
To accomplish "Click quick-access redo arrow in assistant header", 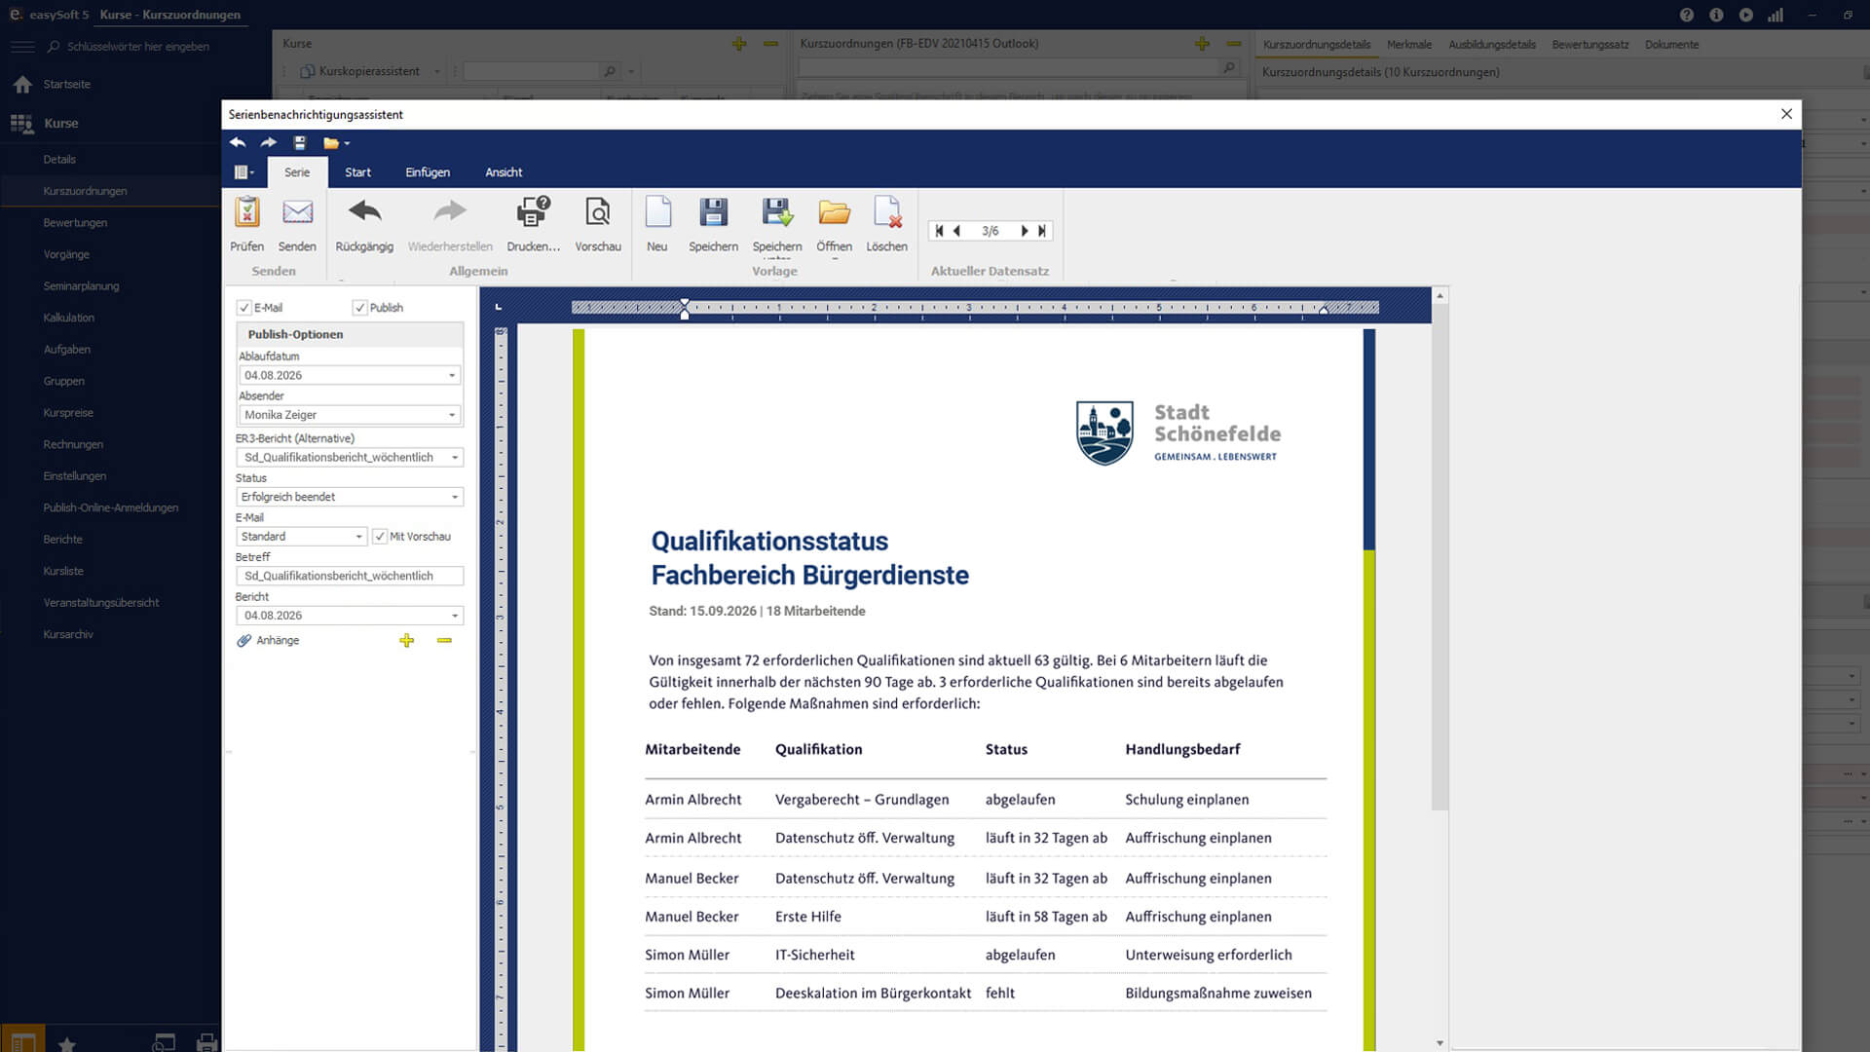I will 269,143.
